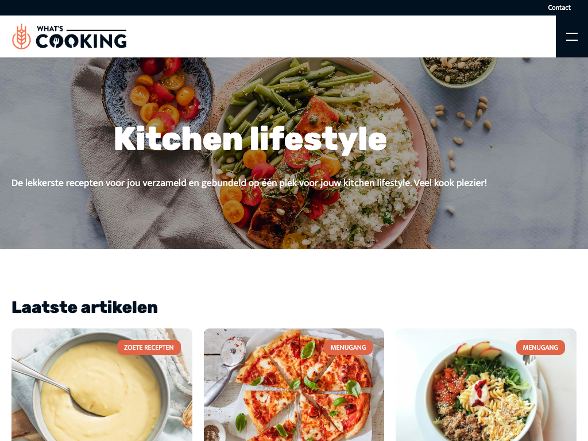
Task: Open the pasta salad bowl article thumbnail
Action: (486, 385)
